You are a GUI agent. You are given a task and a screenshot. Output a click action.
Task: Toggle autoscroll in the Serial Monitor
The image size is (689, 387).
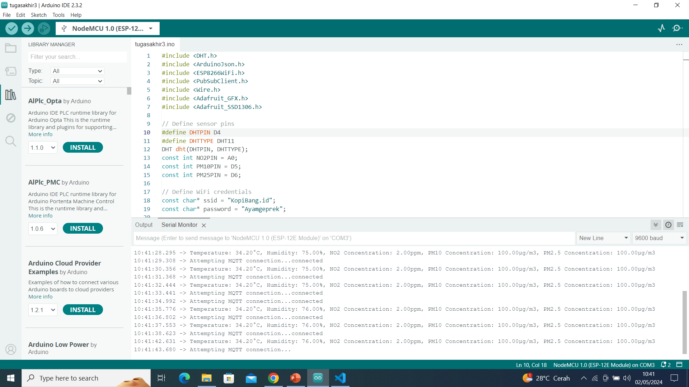[656, 225]
